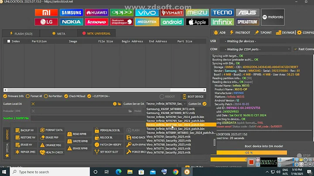Viewport: 314px width, 176px height.
Task: Toggle the --CUSTOM DA-- option
Action: point(99,96)
